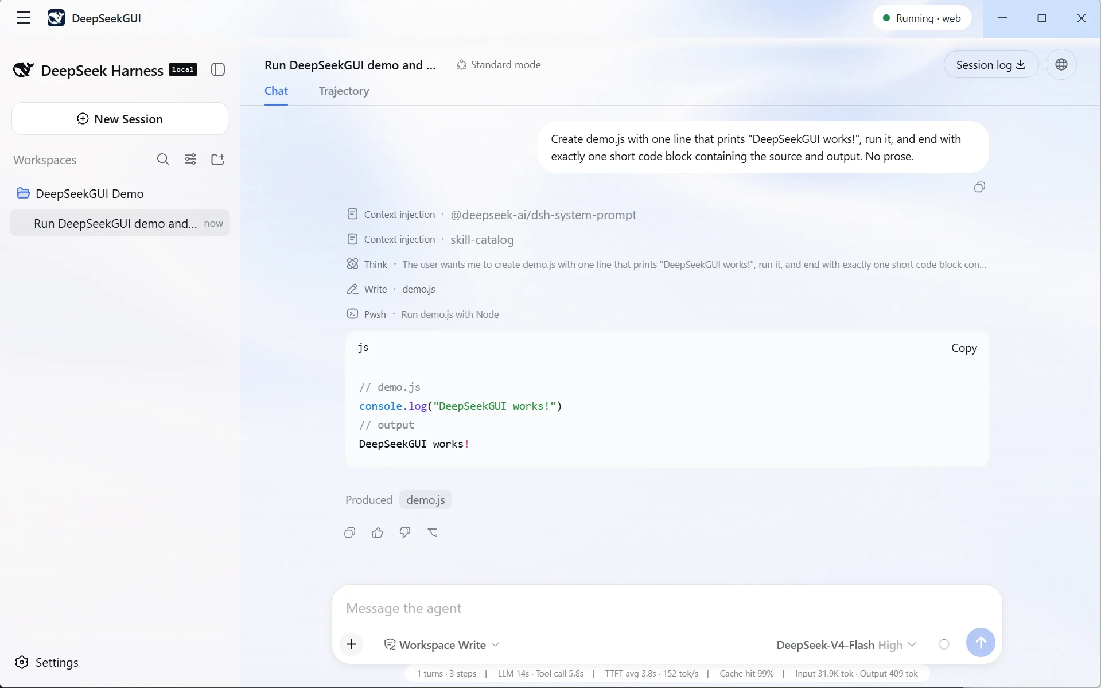Minimize the DeepSeekGUI window
Image resolution: width=1101 pixels, height=688 pixels.
coord(1002,18)
